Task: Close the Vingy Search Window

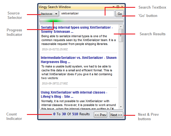Action: point(122,7)
